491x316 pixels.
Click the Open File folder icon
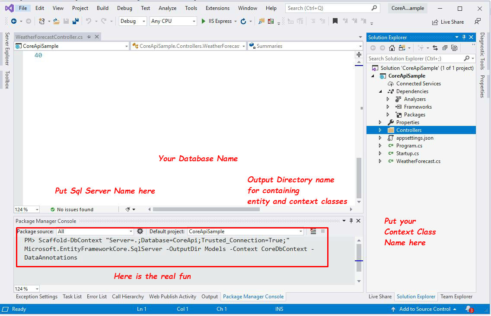56,21
